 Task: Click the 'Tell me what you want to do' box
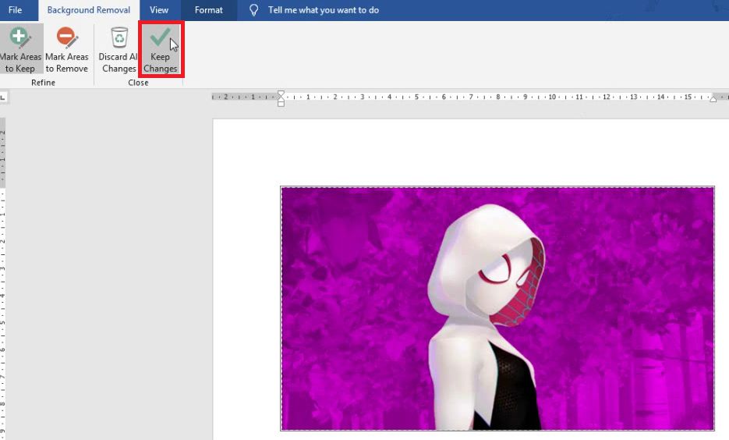324,10
